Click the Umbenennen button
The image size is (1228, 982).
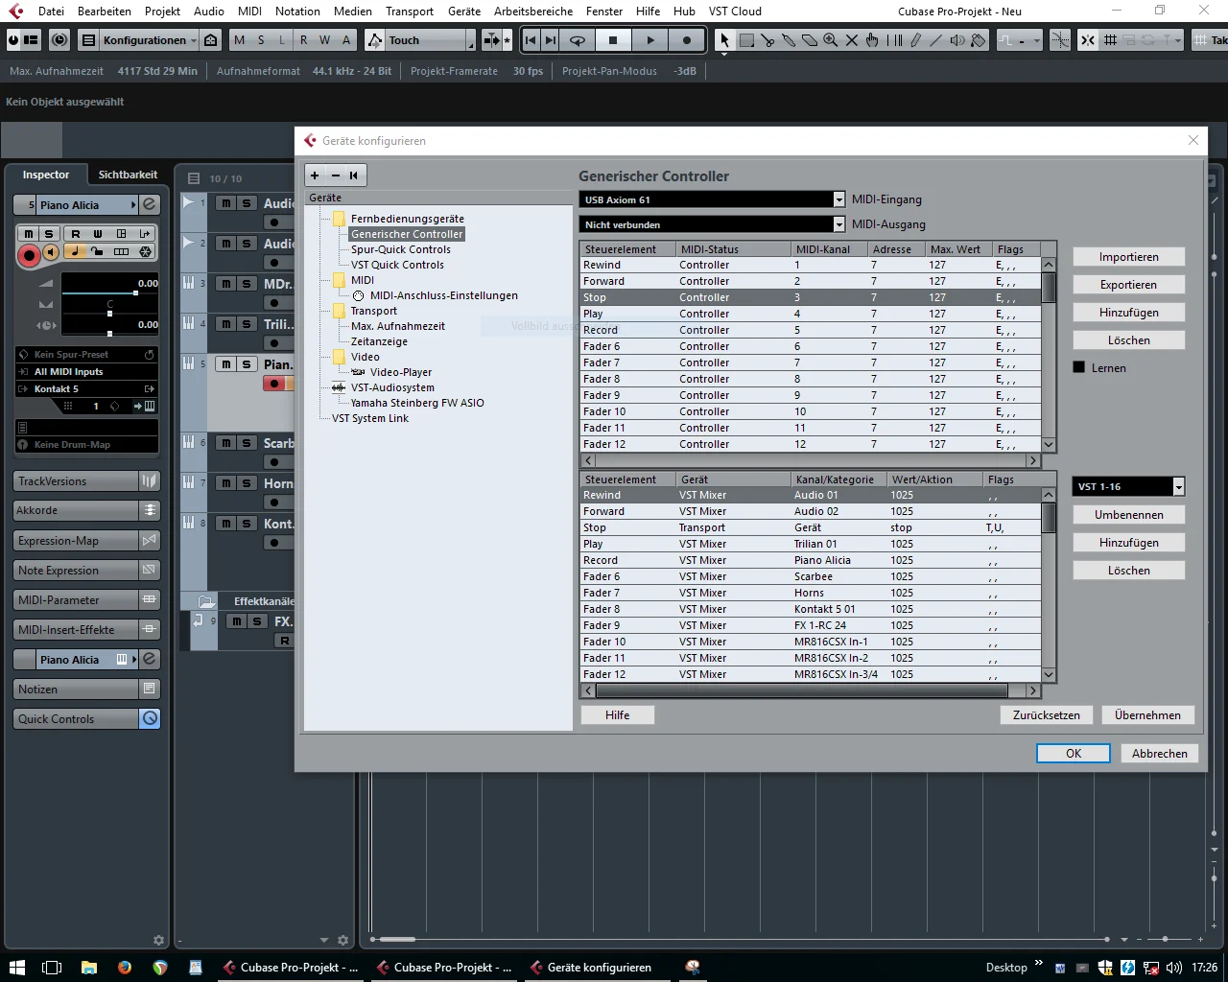[x=1128, y=515]
